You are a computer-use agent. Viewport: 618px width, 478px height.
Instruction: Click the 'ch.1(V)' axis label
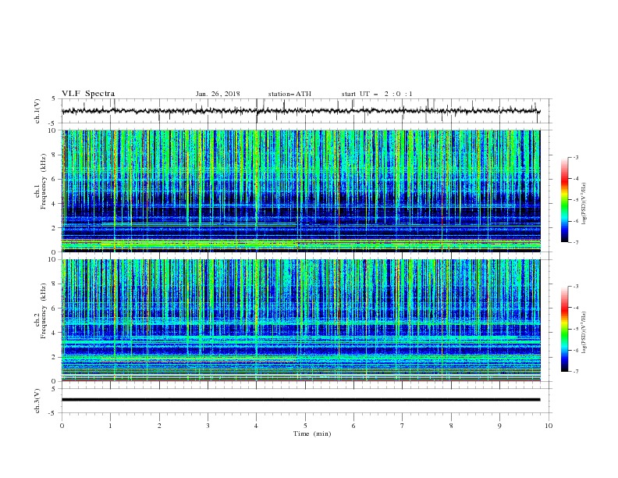(37, 111)
